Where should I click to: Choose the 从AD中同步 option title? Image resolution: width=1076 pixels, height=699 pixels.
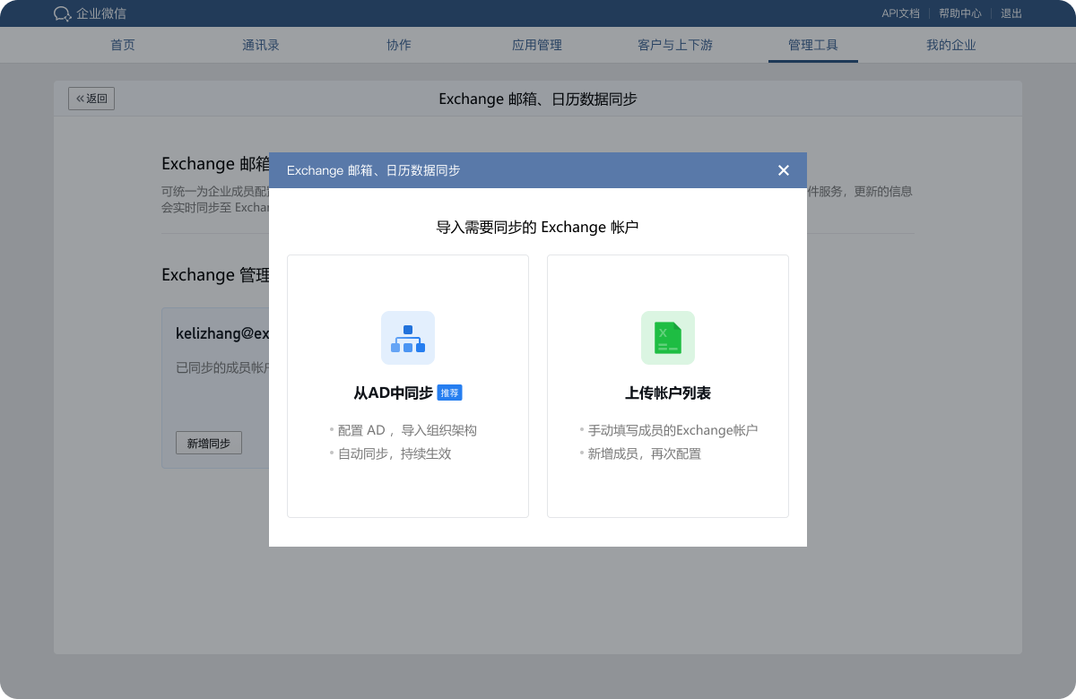(394, 393)
